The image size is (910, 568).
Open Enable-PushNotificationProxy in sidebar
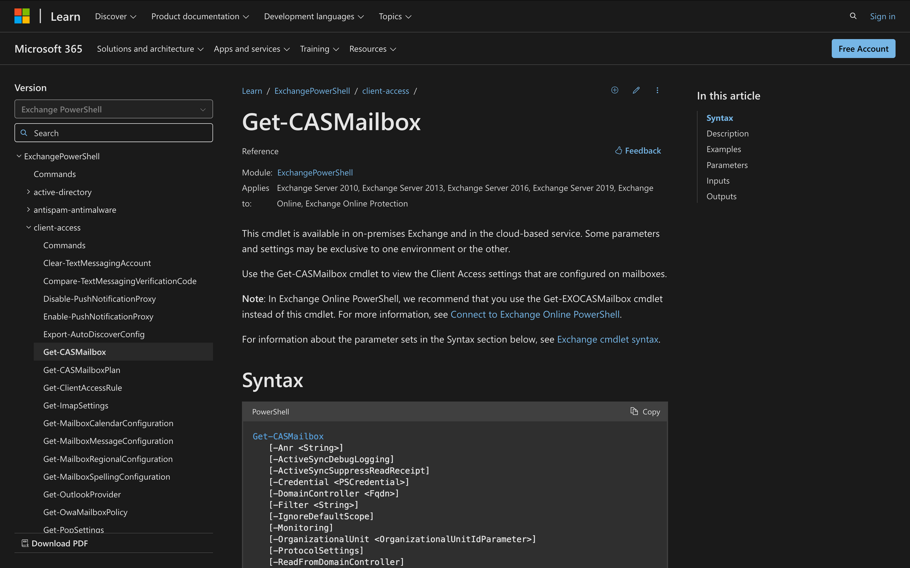pyautogui.click(x=98, y=316)
